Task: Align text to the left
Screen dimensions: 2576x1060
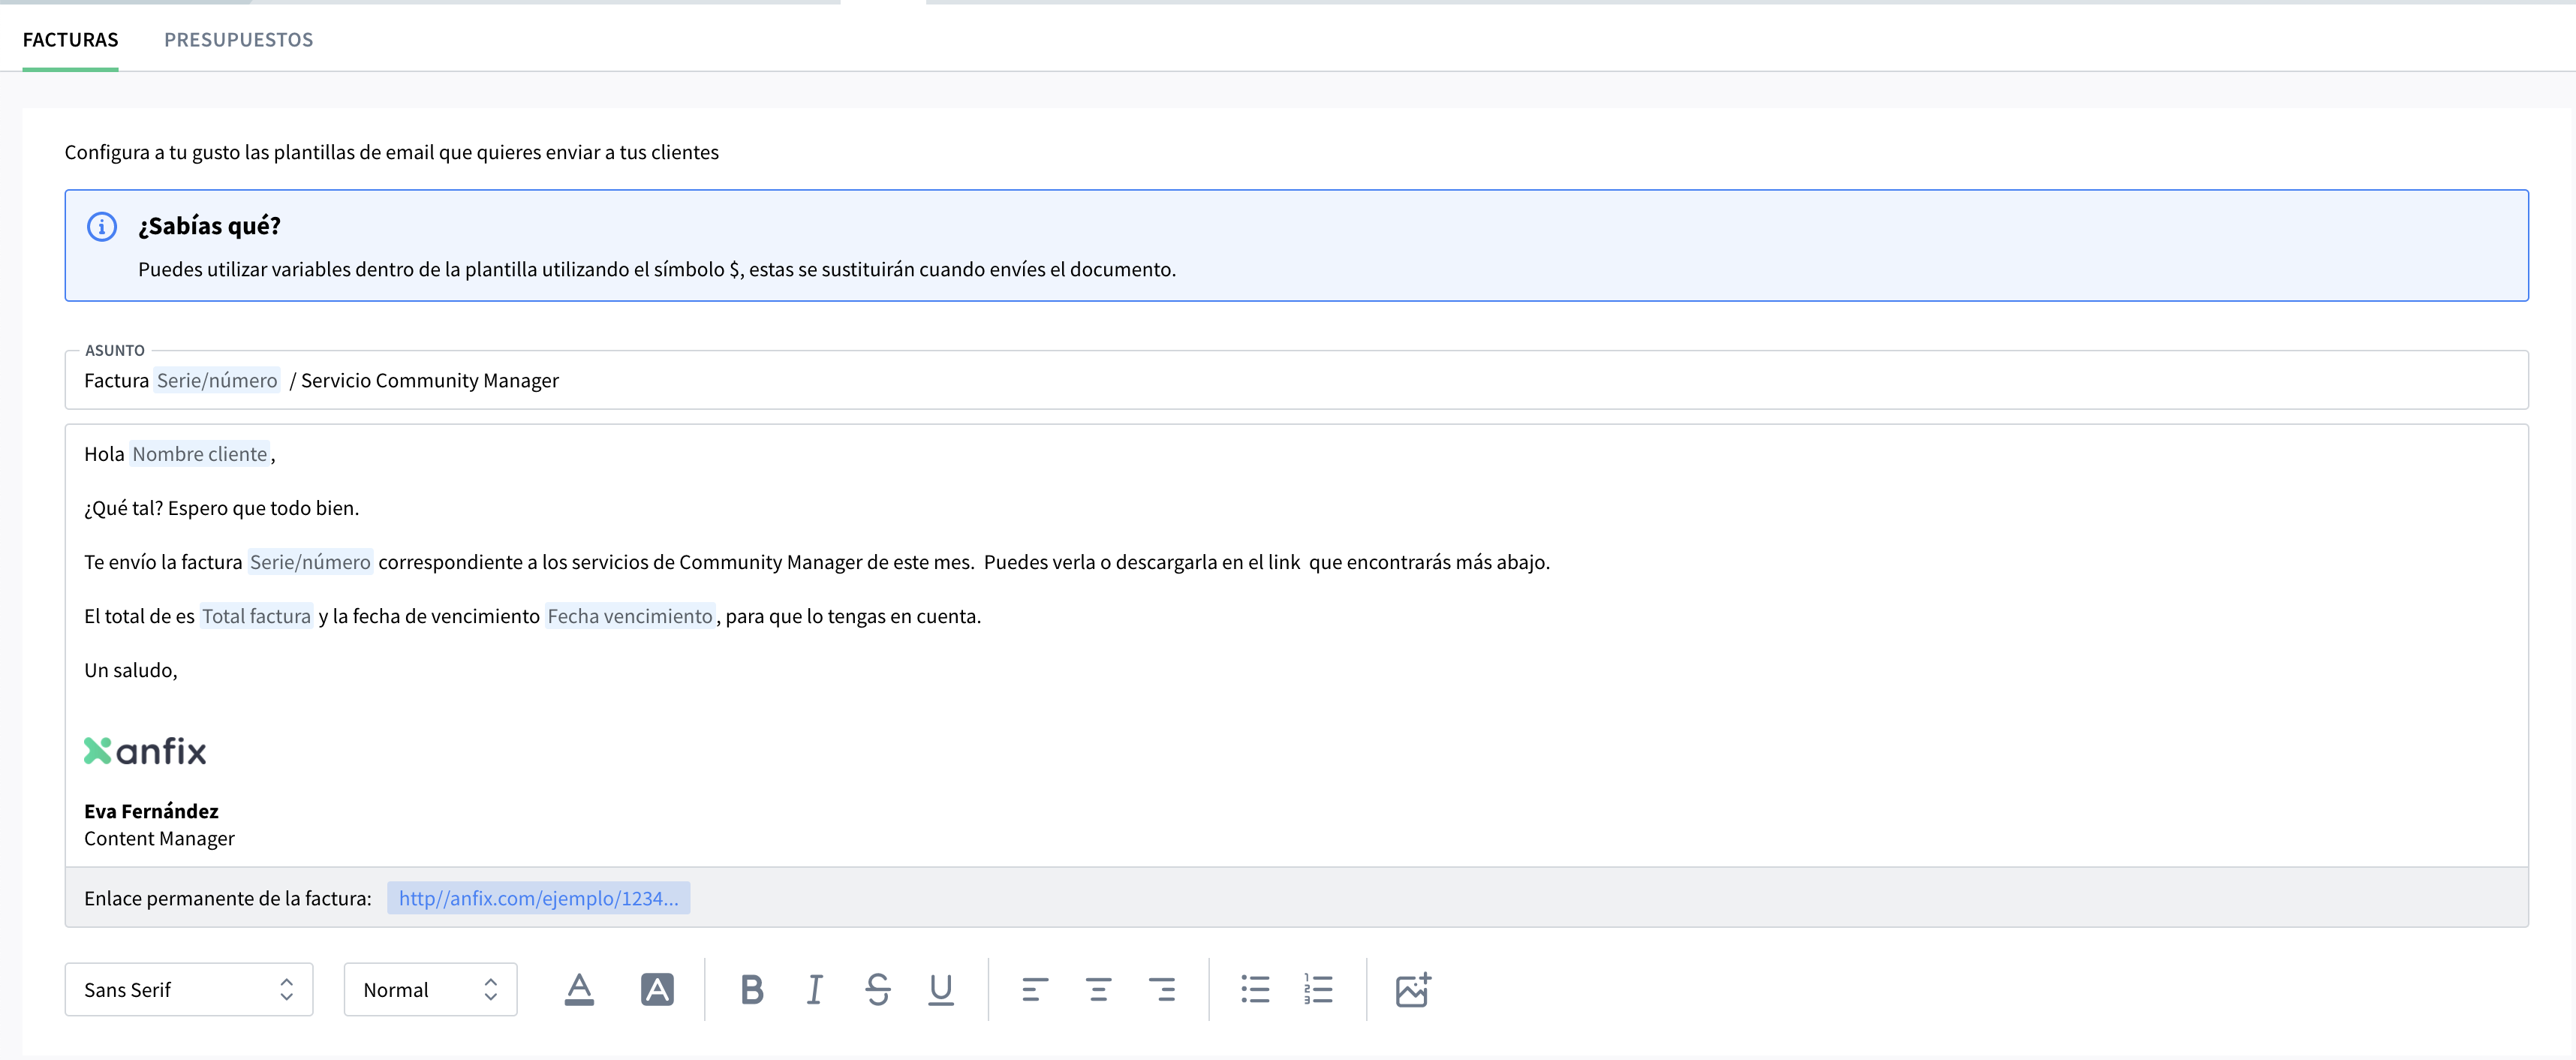Action: pyautogui.click(x=1035, y=989)
